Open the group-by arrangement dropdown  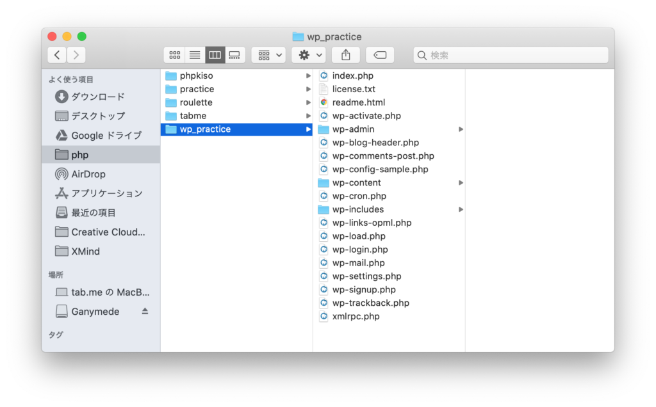coord(268,55)
